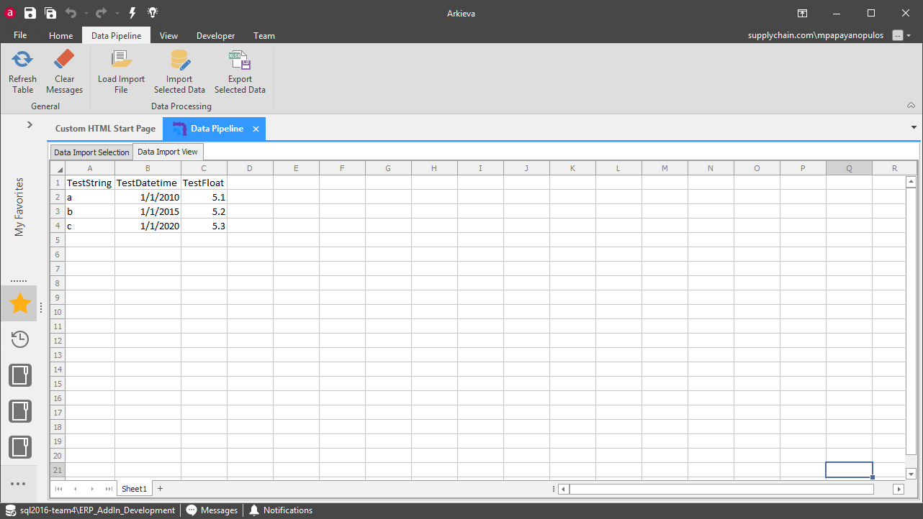Close the Data Pipeline document tab
The height and width of the screenshot is (519, 923).
click(256, 129)
